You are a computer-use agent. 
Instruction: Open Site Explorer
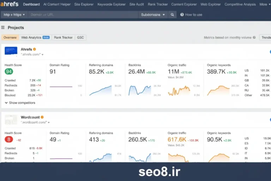[x=84, y=4]
